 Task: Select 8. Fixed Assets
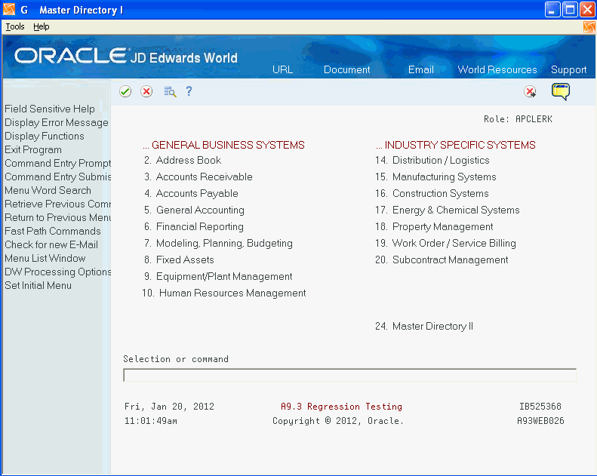[x=179, y=260]
